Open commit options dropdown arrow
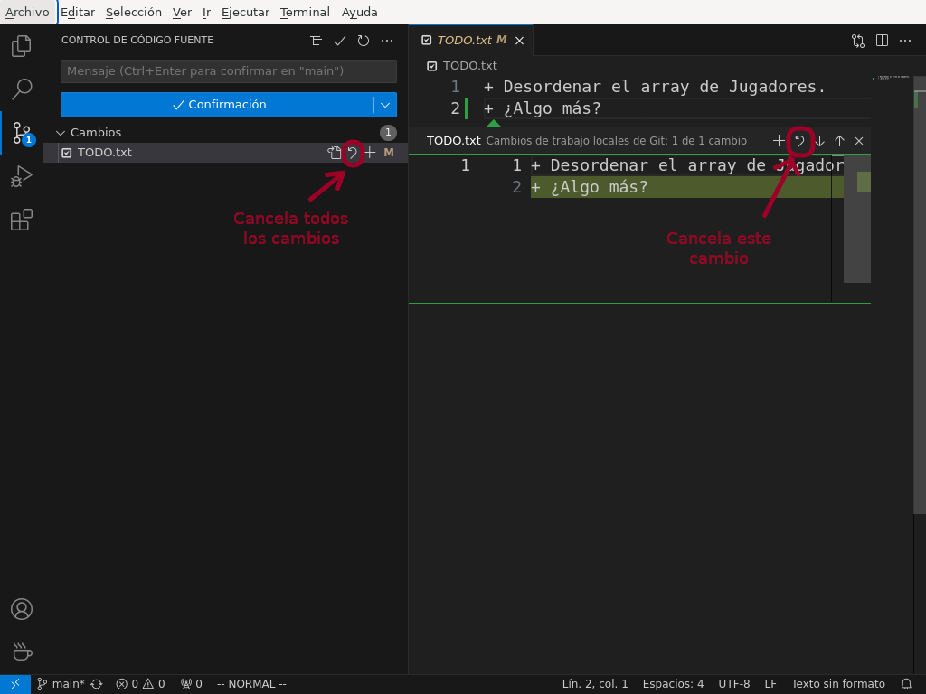Image resolution: width=926 pixels, height=694 pixels. click(x=385, y=105)
